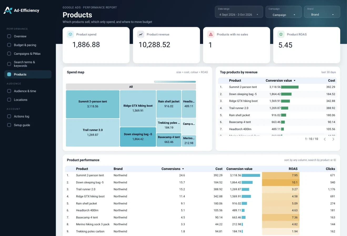Click the 1 - 10 / 10 pagination text
The height and width of the screenshot is (236, 347).
click(311, 139)
